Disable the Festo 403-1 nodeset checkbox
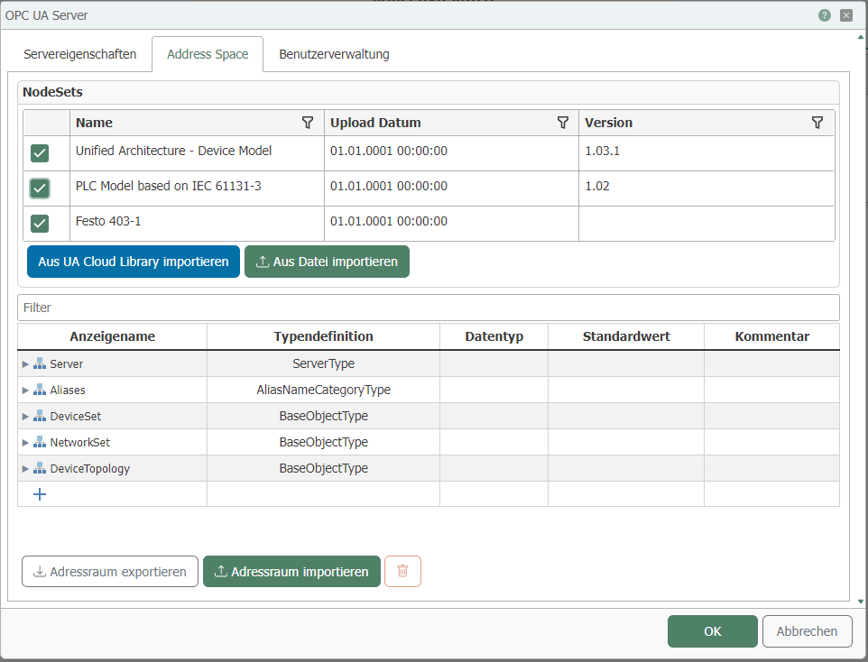The width and height of the screenshot is (868, 662). click(40, 223)
